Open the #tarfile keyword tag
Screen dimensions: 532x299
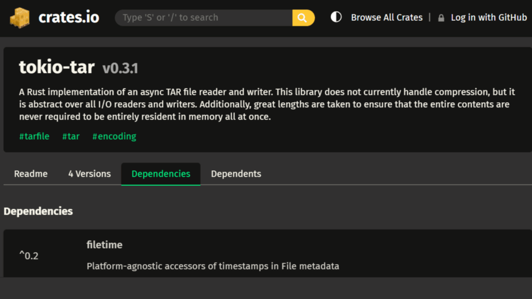click(x=34, y=136)
